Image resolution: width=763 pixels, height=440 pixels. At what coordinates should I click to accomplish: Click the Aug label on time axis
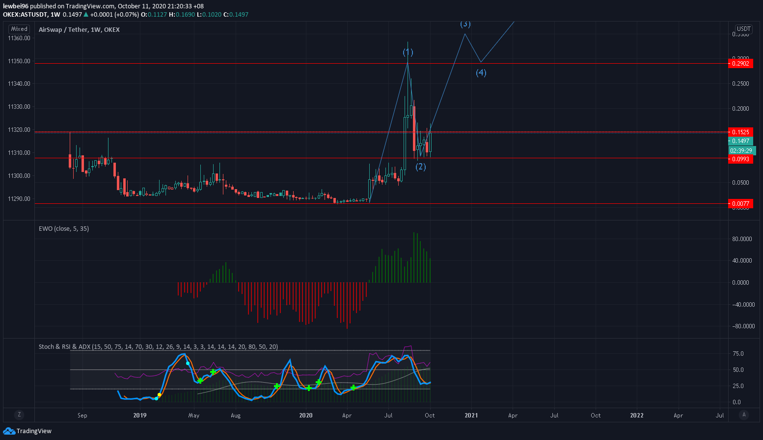(236, 416)
